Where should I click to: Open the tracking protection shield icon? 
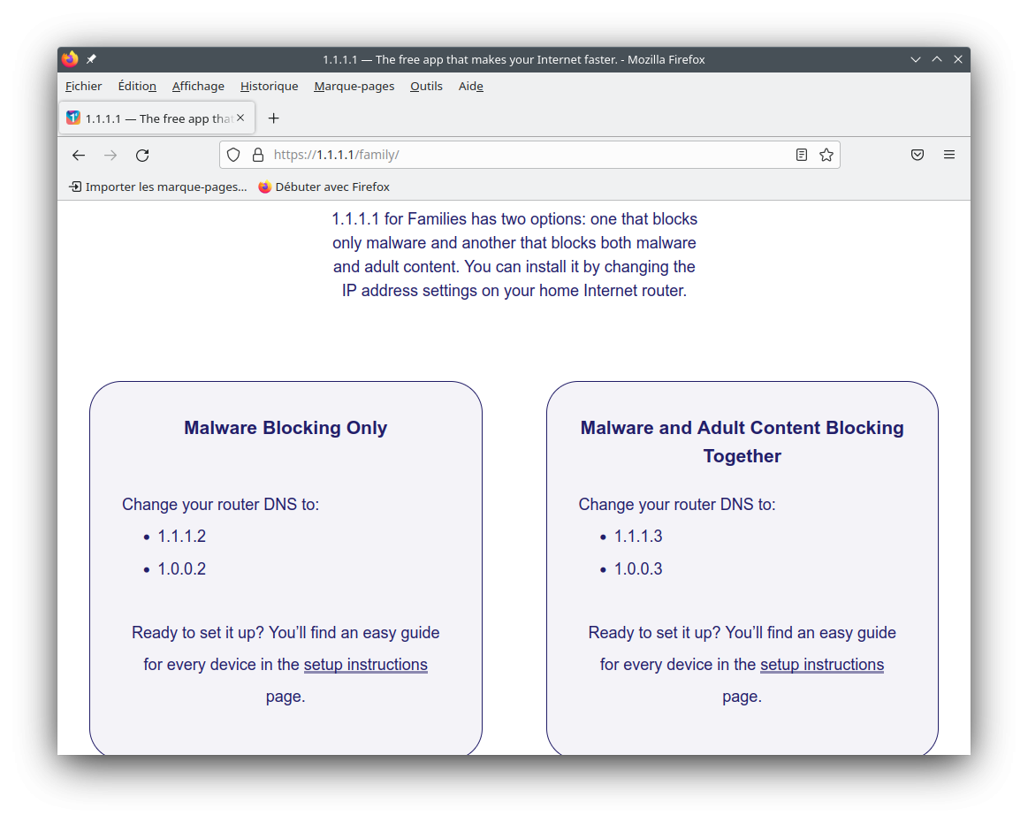233,155
